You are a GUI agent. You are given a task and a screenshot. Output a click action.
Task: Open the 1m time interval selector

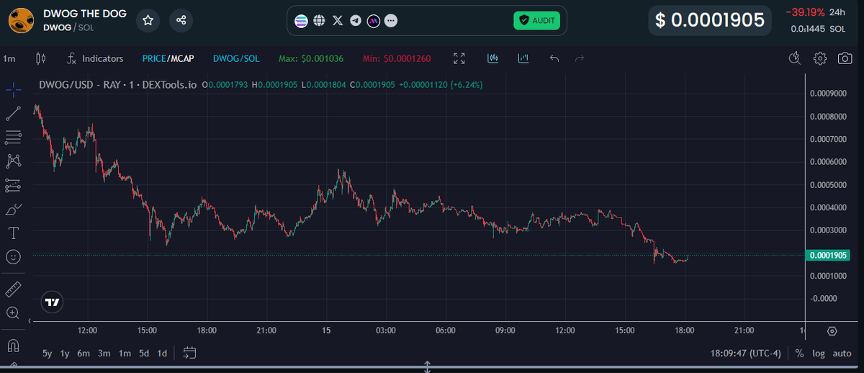[x=9, y=58]
